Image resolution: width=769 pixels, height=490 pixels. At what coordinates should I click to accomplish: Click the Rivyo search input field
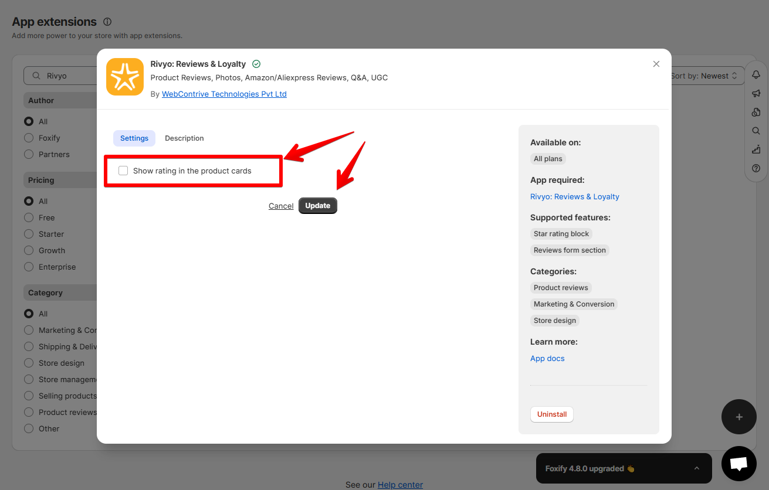click(x=62, y=76)
